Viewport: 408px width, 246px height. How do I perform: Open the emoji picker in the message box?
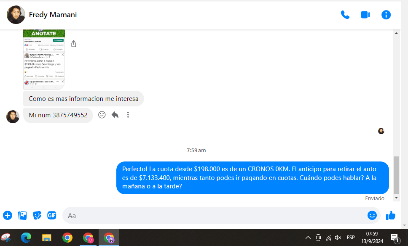pos(372,215)
